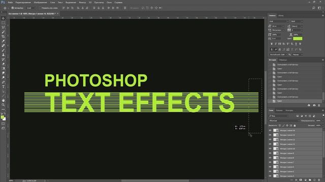Hide layer Фигура 1 копия 12
Viewport: 325px width, 182px height.
pos(270,140)
